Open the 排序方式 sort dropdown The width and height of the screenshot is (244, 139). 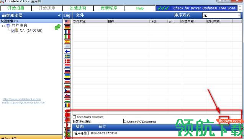(239, 15)
